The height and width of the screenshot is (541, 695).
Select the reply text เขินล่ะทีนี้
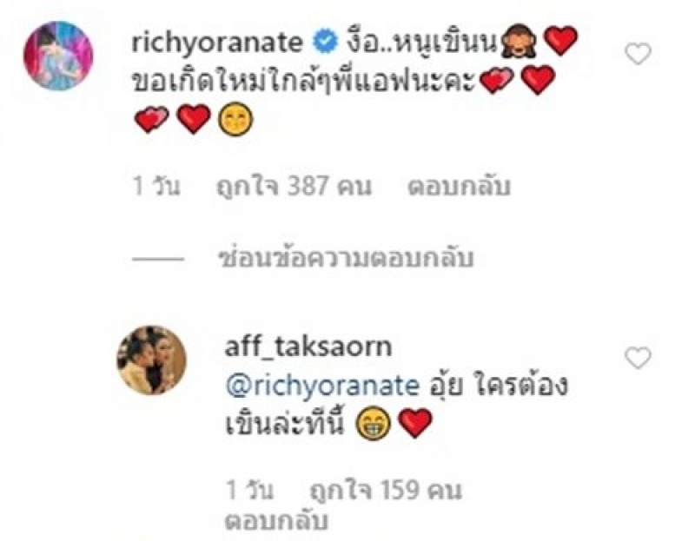[x=285, y=424]
